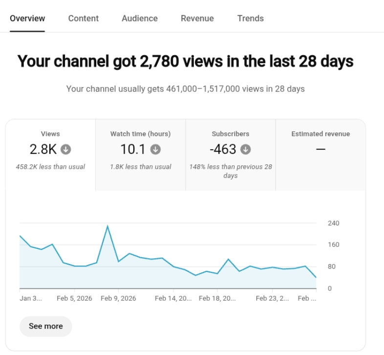Click the chart peak near Feb 9
Image resolution: width=384 pixels, height=355 pixels.
[x=107, y=226]
